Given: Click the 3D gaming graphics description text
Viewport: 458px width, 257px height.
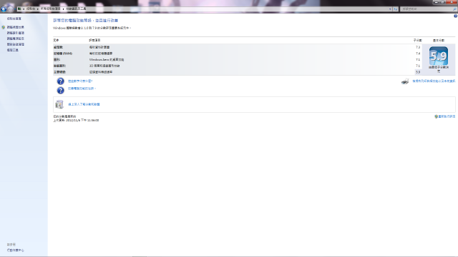Looking at the screenshot, I should point(104,66).
